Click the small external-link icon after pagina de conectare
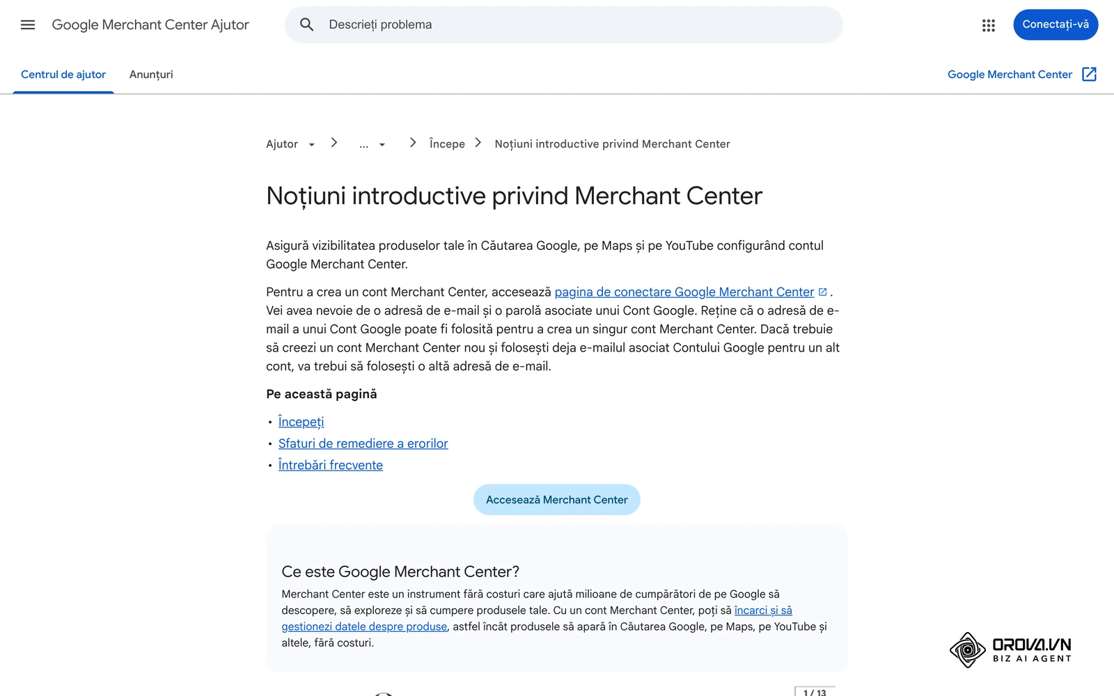 (x=822, y=292)
